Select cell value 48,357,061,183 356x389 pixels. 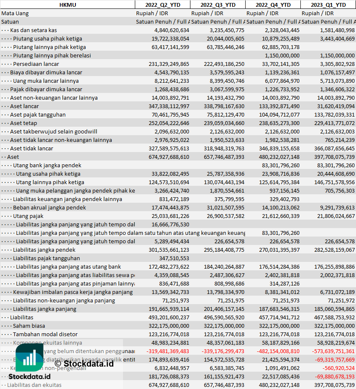coord(225,343)
